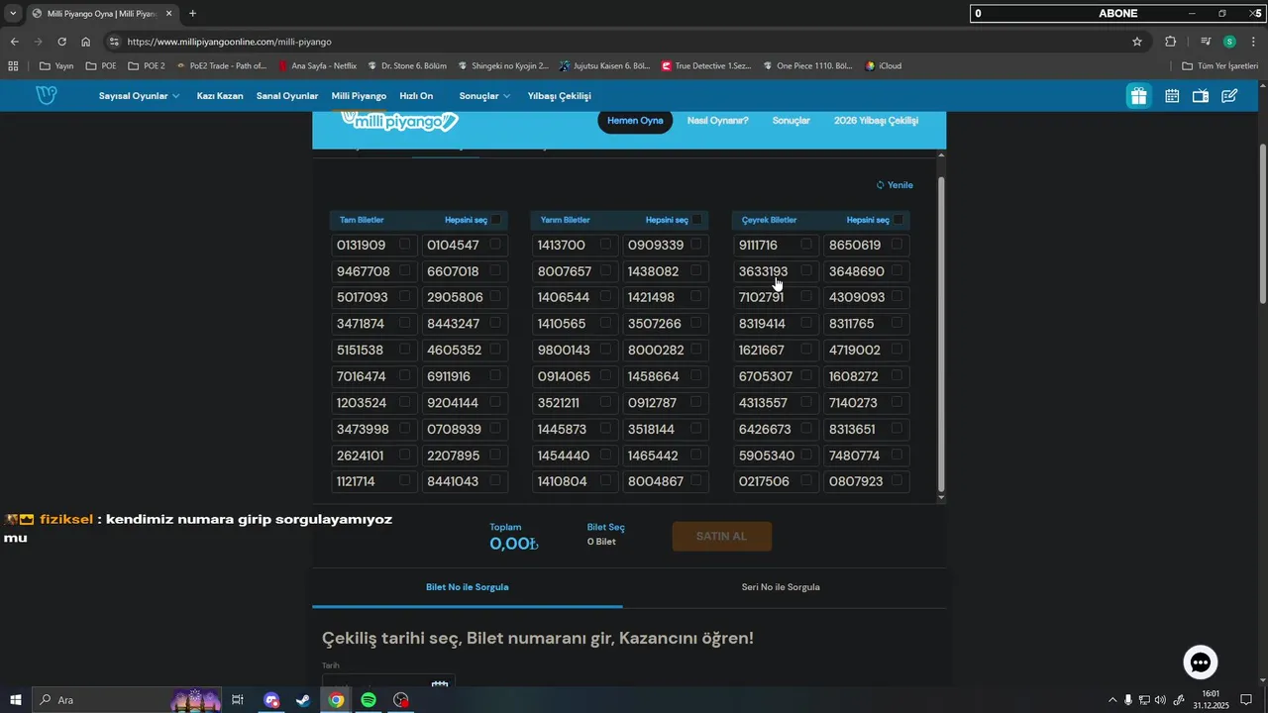The image size is (1268, 713).
Task: Open the notifications icon in taskbar
Action: coord(1246,700)
